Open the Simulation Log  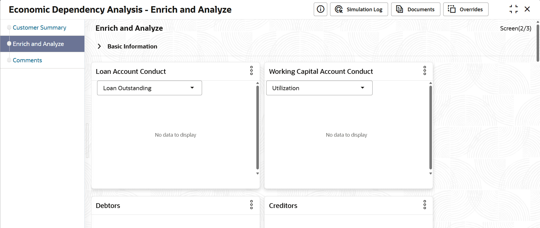click(359, 9)
